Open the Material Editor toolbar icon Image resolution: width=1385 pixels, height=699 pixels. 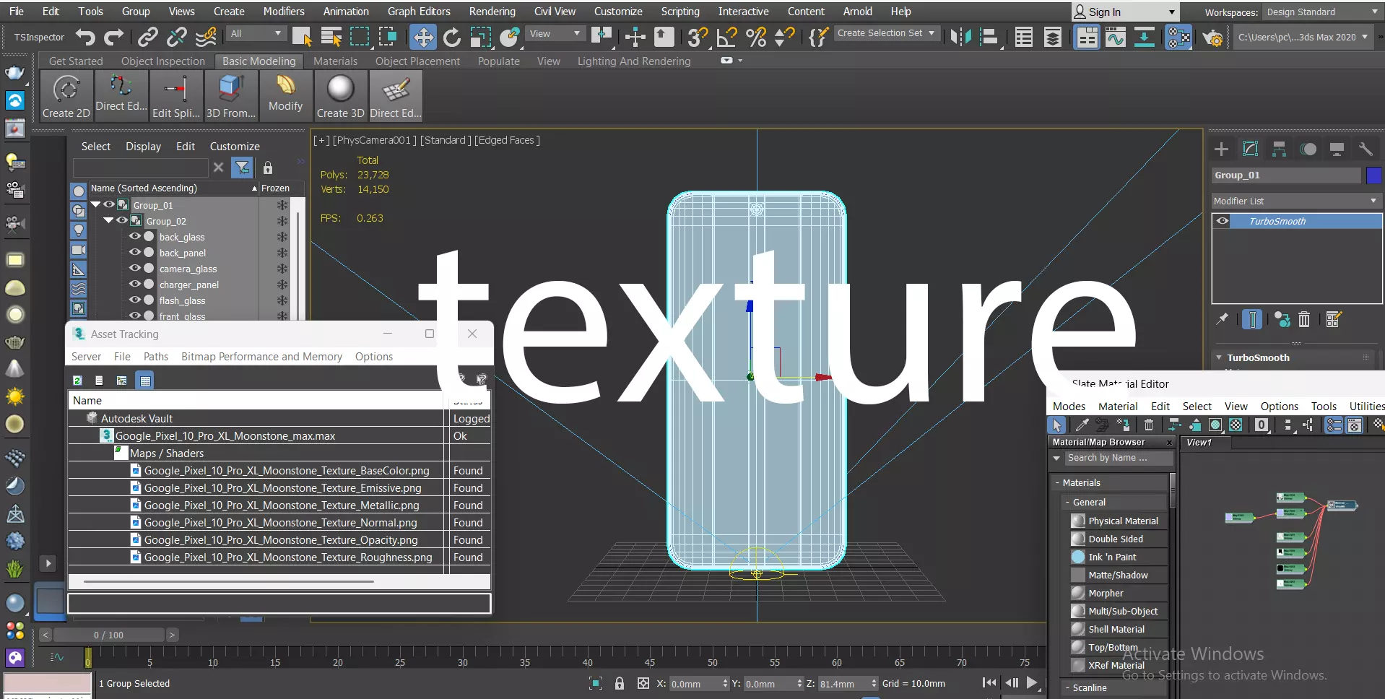tap(1178, 37)
